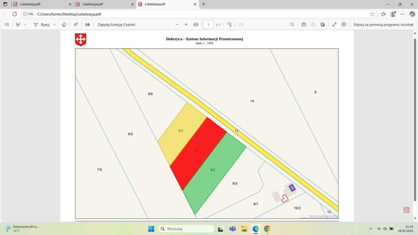Open the browser settings ellipsis menu
Image resolution: width=418 pixels, height=235 pixels.
pos(402,14)
